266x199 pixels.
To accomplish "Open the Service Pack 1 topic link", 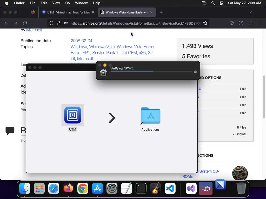I will (x=105, y=53).
